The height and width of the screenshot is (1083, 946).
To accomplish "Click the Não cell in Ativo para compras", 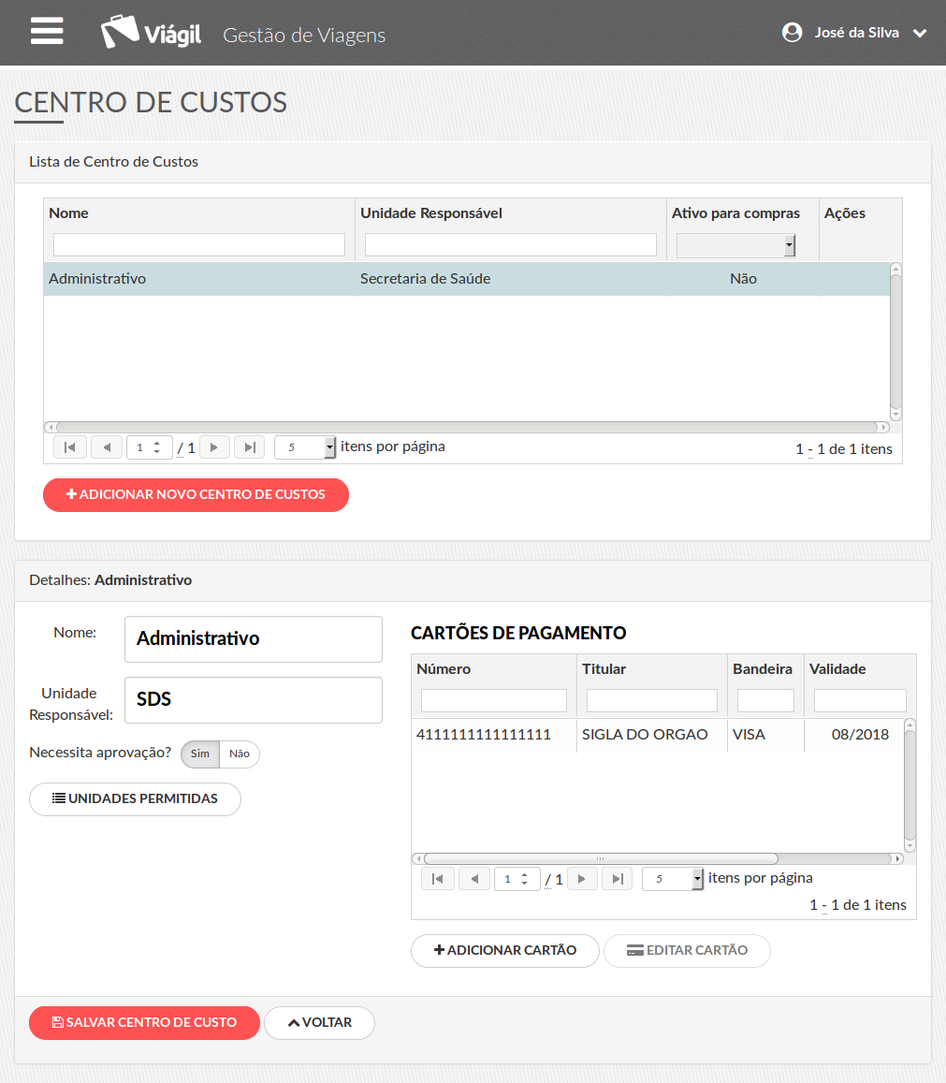I will [x=743, y=279].
